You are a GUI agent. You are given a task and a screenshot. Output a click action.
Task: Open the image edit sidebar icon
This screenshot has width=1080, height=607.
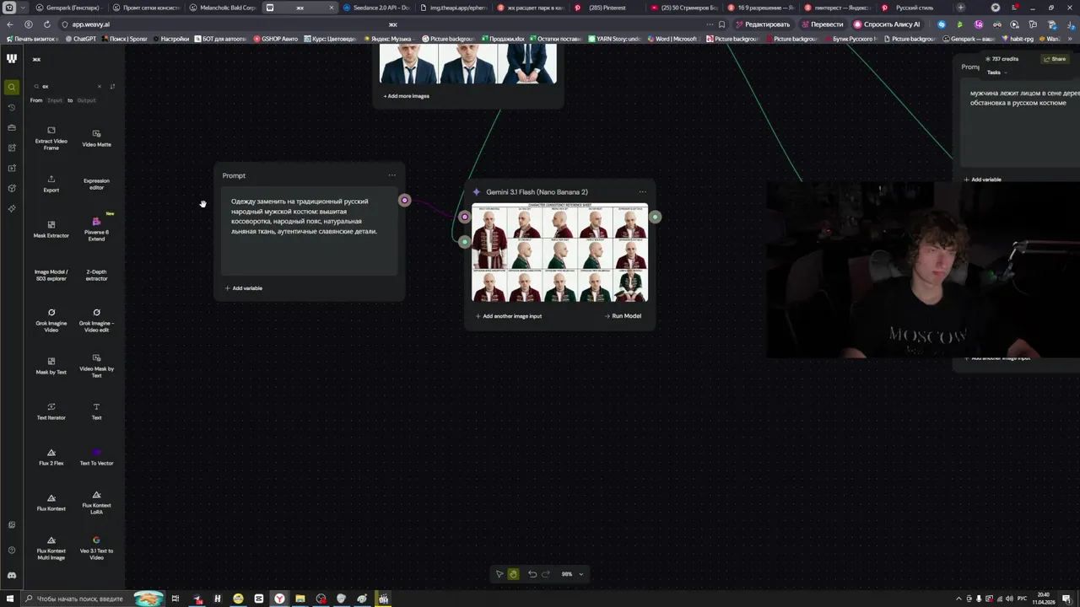[x=11, y=148]
